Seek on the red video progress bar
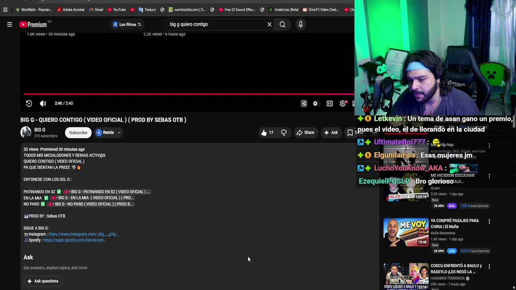516x290 pixels. [x=189, y=94]
